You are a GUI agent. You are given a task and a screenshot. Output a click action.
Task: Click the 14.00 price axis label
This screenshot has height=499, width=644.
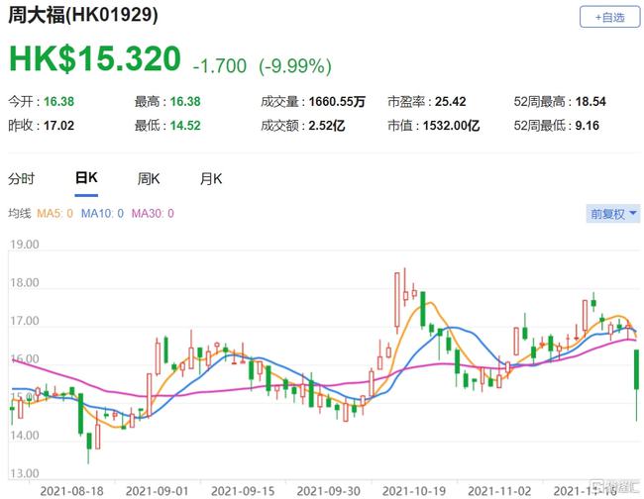tap(24, 436)
